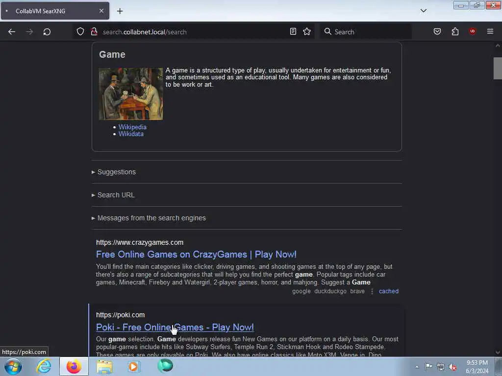Focus the toolbar Search box
The width and height of the screenshot is (502, 376).
click(366, 32)
